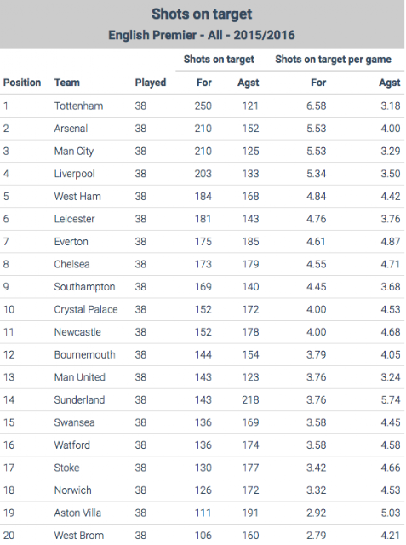This screenshot has width=406, height=545.
Task: Click the Leicester team name
Action: pos(74,219)
